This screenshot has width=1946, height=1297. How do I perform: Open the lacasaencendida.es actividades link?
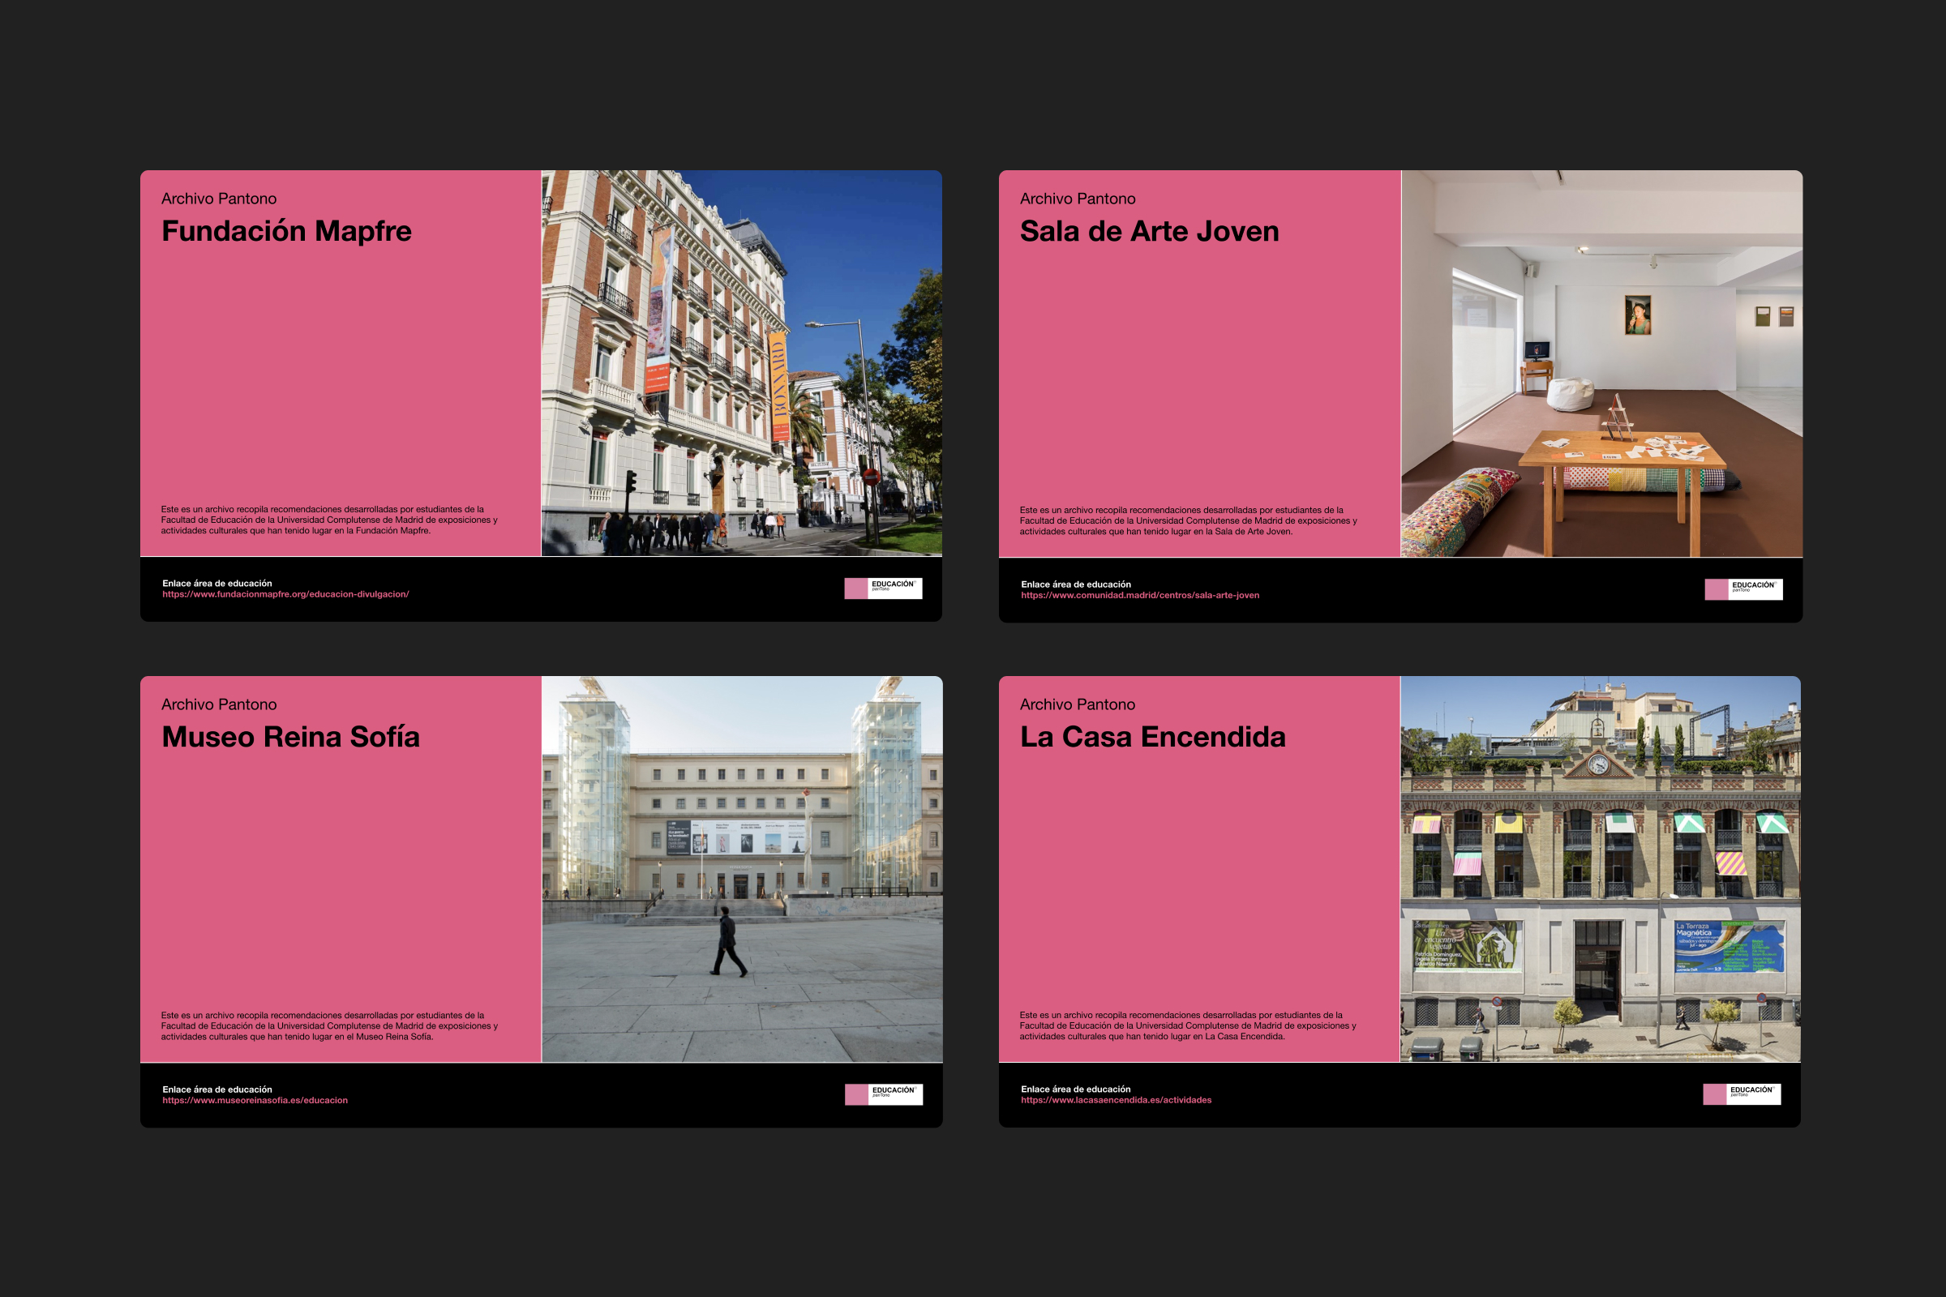(x=1116, y=1100)
